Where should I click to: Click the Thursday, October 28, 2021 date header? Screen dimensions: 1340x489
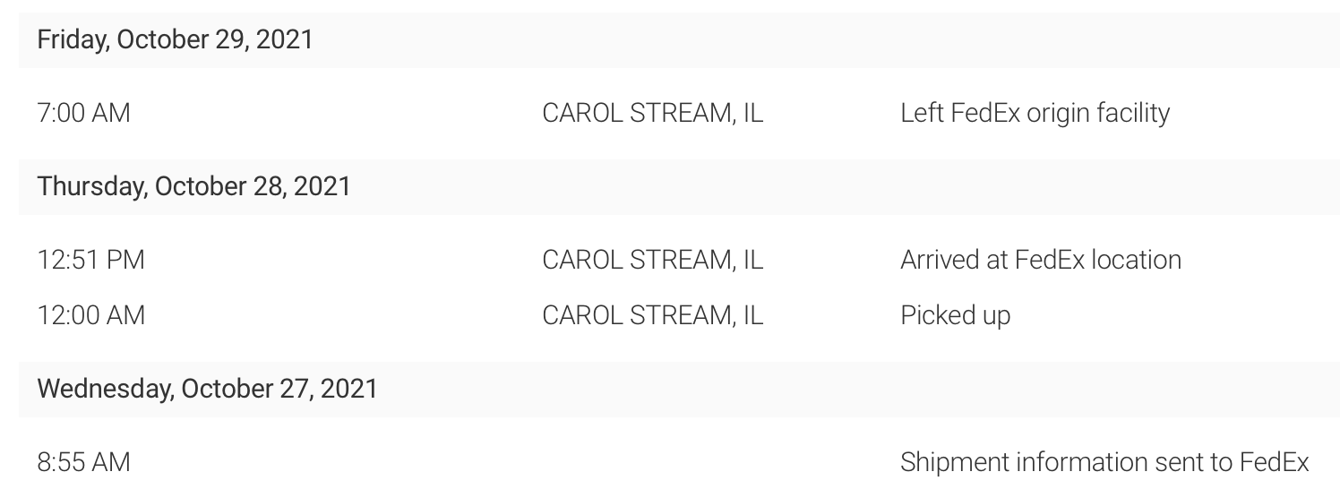pos(194,187)
